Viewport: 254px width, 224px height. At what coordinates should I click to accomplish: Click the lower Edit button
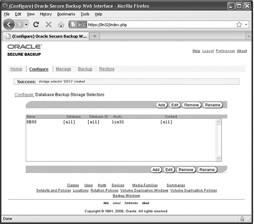click(169, 170)
